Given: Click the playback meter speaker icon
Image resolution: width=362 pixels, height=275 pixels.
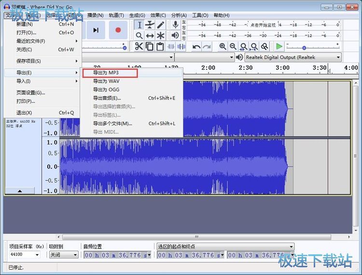Looking at the screenshot, I should click(x=176, y=35).
